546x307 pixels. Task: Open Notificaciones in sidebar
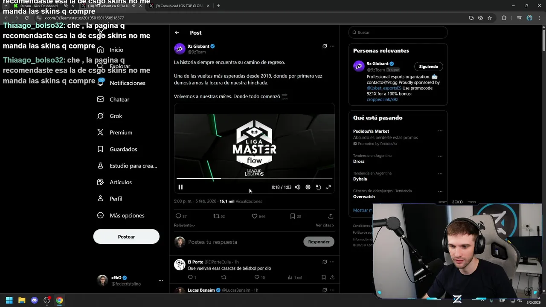122,83
